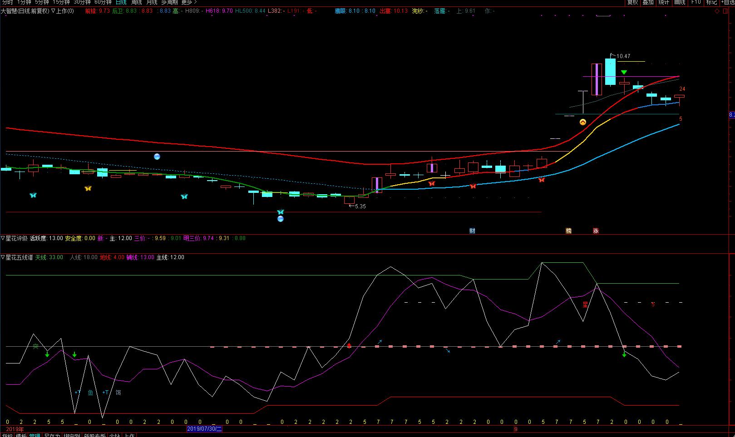This screenshot has width=735, height=437.
Task: Click the 突 label in 五线谱 panel
Action: (x=35, y=346)
